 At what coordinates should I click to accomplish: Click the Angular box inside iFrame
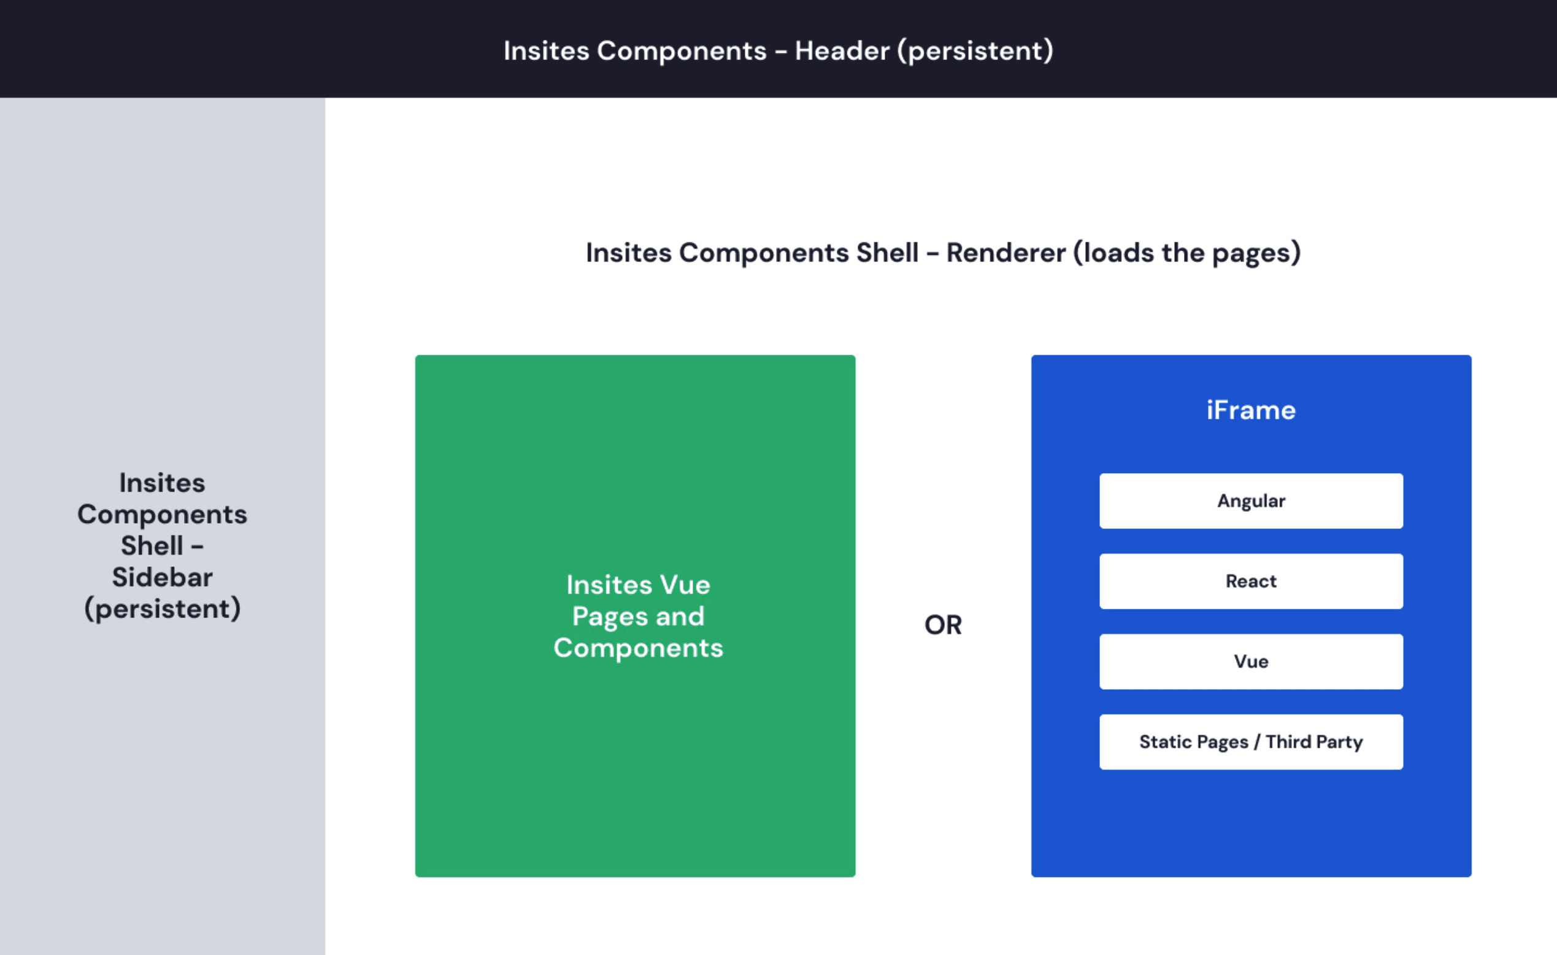coord(1250,501)
